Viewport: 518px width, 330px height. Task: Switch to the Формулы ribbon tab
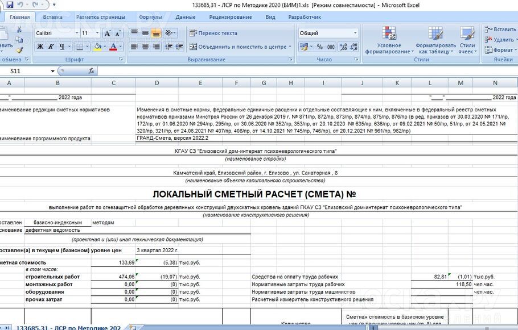pos(150,17)
